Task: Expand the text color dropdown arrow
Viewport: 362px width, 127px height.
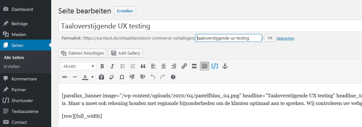Action: pyautogui.click(x=93, y=77)
